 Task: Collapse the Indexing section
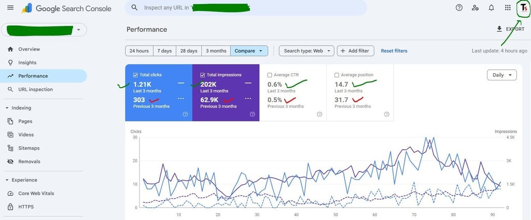point(7,108)
